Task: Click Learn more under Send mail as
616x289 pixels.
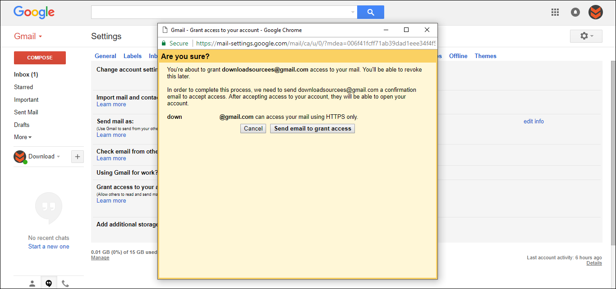Action: 111,135
